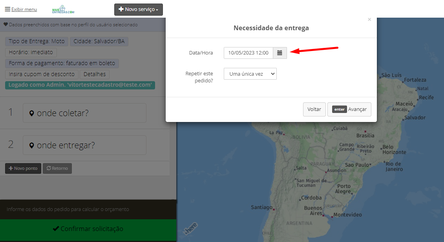Click Confirmar solicitação button

[x=88, y=229]
